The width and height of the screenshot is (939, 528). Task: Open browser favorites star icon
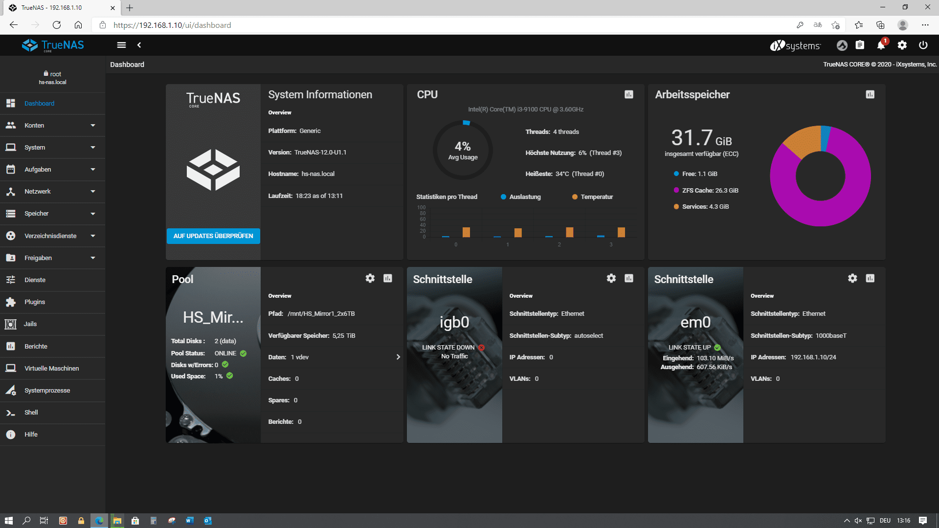(x=859, y=25)
